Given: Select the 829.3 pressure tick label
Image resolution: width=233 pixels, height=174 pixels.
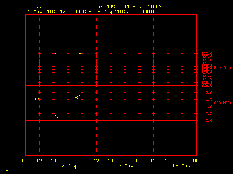Looking at the screenshot, I should 207,76.
